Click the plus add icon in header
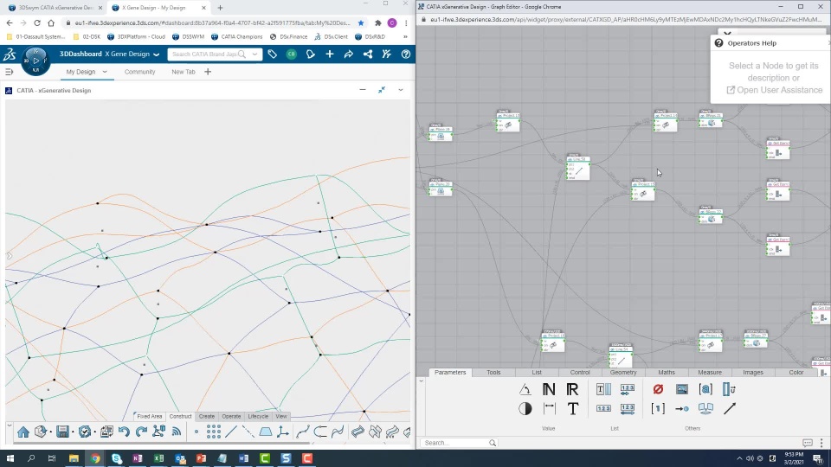The width and height of the screenshot is (831, 467). [x=330, y=54]
